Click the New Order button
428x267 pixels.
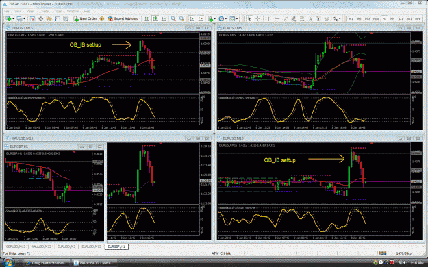[85, 19]
